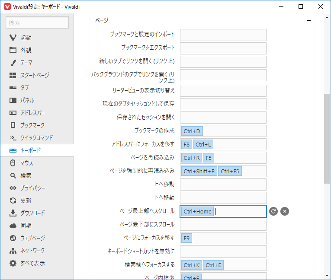331x280 pixels.
Task: Click shortcut field for 下へ移動
Action: pos(223,198)
